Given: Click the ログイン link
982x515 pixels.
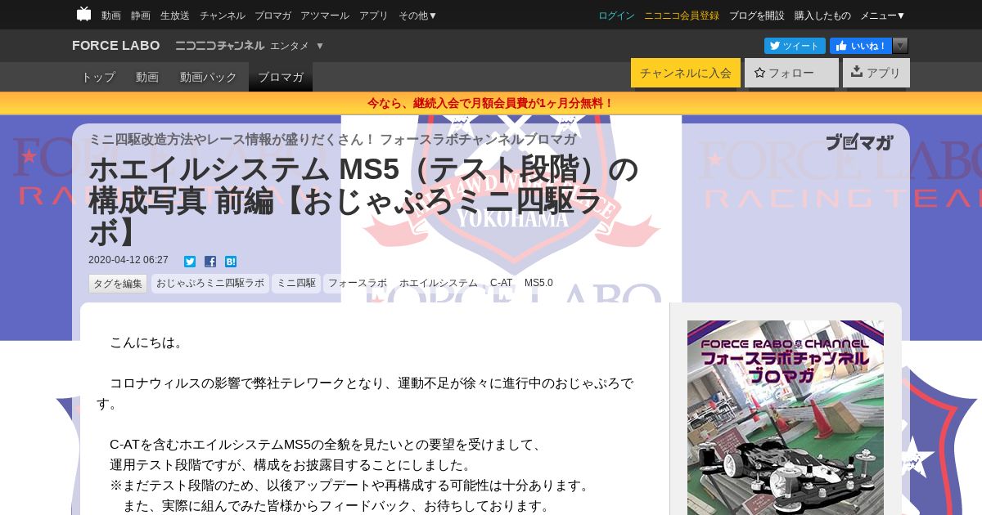Looking at the screenshot, I should pos(616,16).
